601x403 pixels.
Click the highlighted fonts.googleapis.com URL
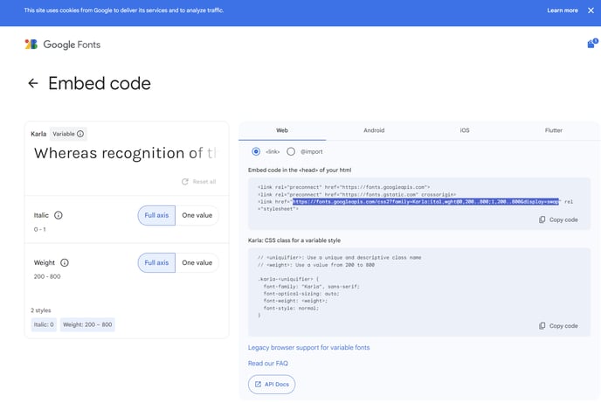(425, 202)
